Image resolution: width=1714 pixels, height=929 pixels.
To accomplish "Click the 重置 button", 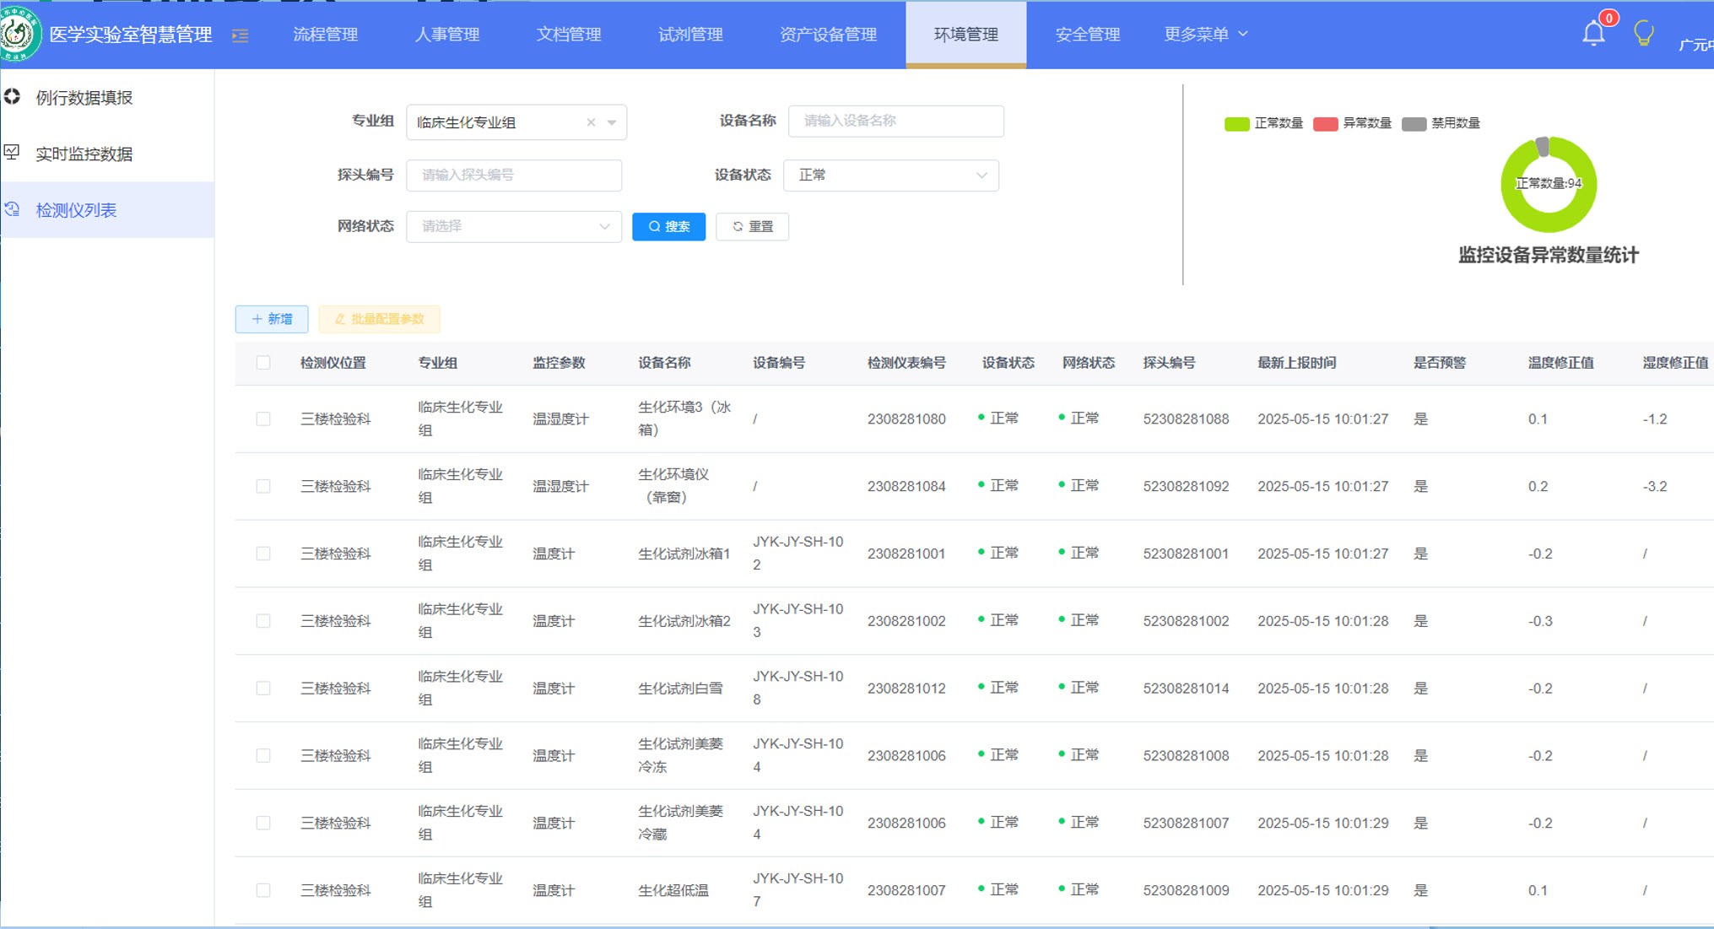I will [x=752, y=226].
